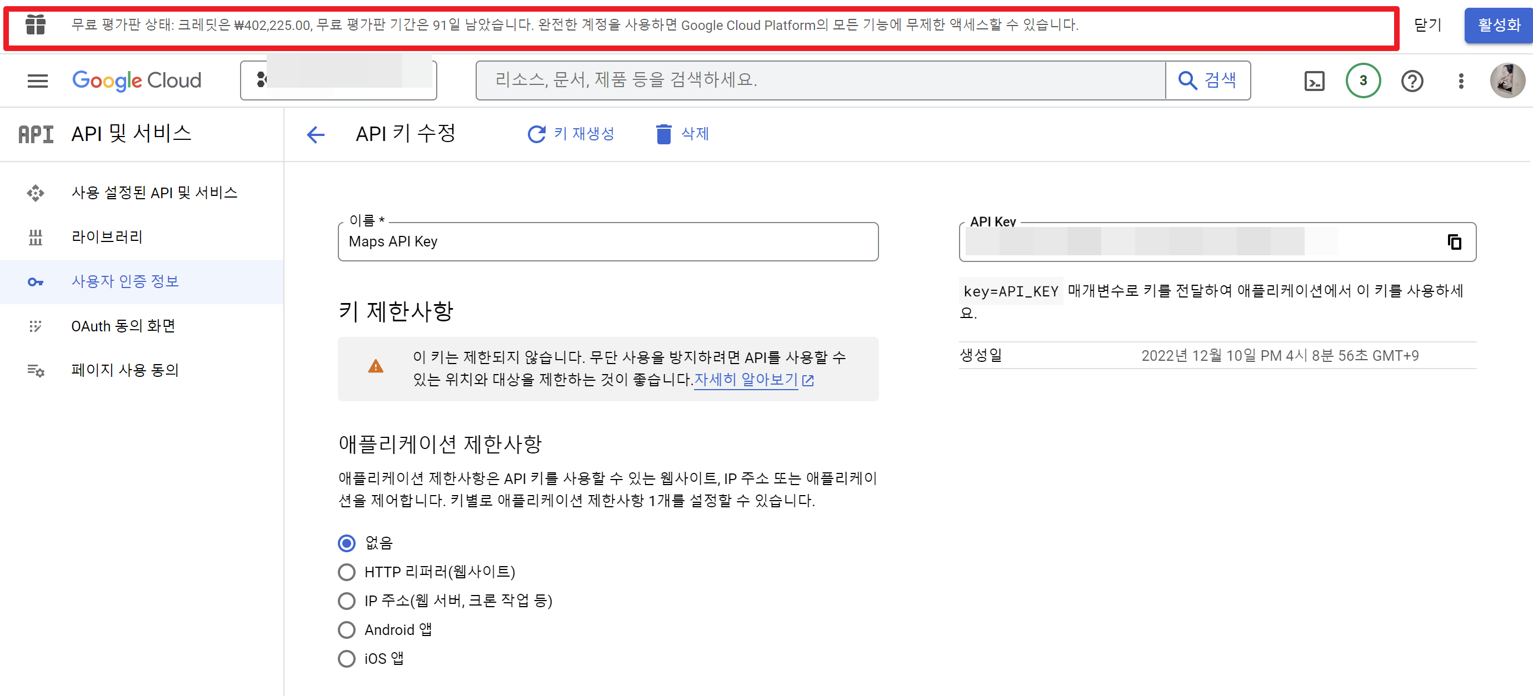Click the refresh icon in 키 재생성
Image resolution: width=1533 pixels, height=696 pixels.
[536, 134]
